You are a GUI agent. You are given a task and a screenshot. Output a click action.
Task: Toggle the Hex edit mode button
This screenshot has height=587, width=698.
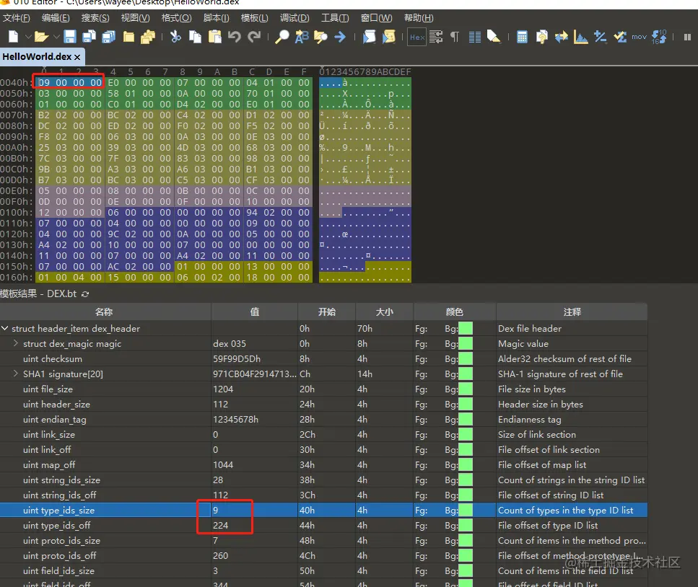(x=417, y=37)
